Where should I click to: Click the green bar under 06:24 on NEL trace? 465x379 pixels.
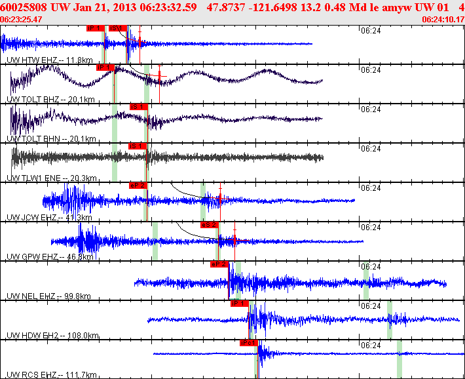(366, 281)
